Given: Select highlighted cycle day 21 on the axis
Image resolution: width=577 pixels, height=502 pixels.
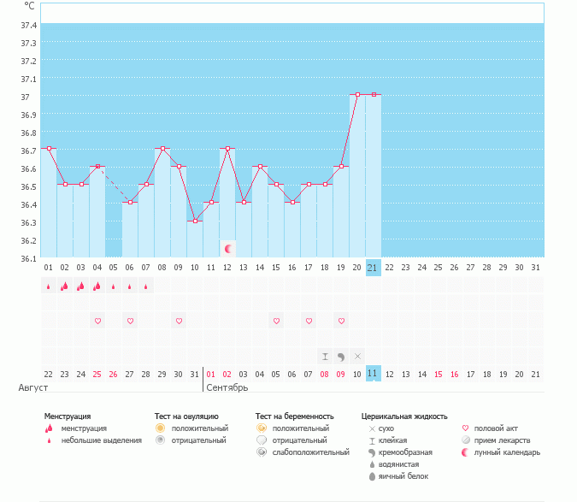Looking at the screenshot, I should pyautogui.click(x=373, y=267).
